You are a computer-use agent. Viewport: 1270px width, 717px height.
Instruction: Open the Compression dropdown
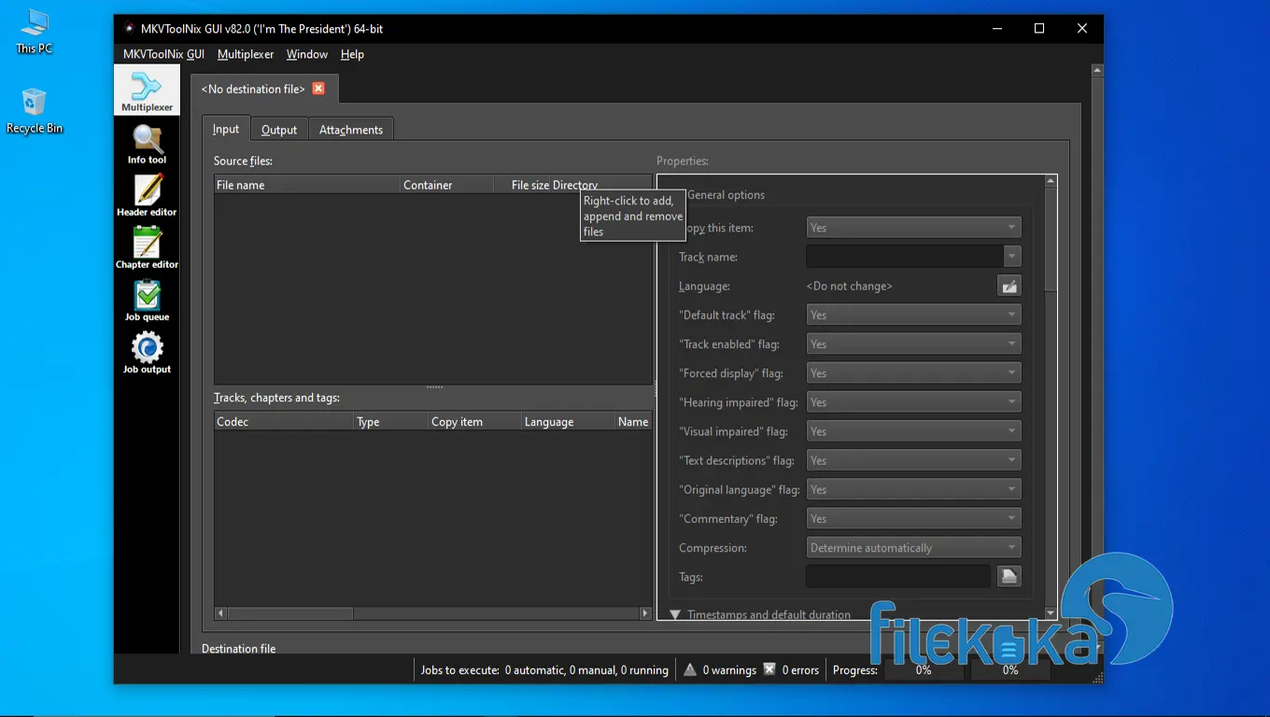(913, 547)
